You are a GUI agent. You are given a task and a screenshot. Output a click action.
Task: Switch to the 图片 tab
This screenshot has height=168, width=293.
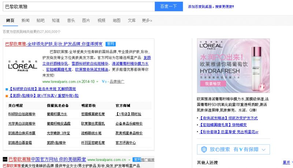[x=86, y=20]
